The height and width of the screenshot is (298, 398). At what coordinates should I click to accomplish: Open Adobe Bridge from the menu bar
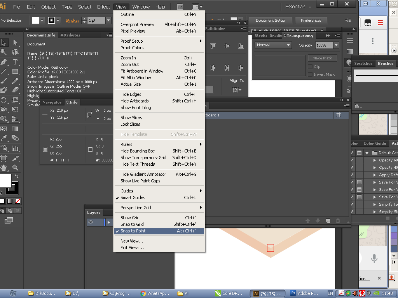click(x=180, y=7)
